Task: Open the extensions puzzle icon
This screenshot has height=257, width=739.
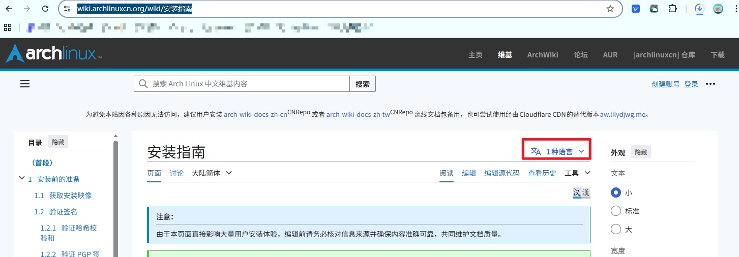Action: click(x=672, y=9)
